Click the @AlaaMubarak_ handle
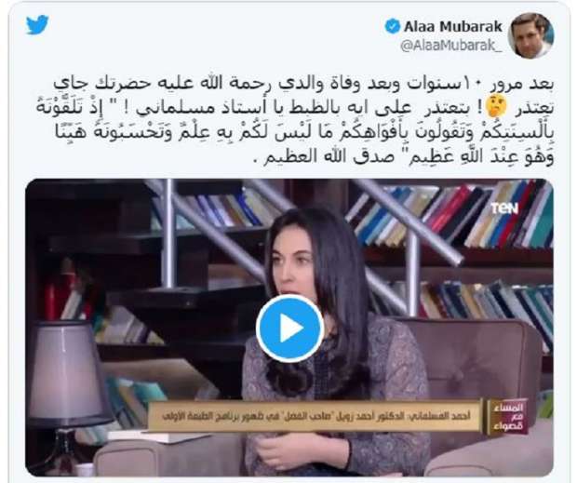The image size is (577, 483). (x=451, y=46)
